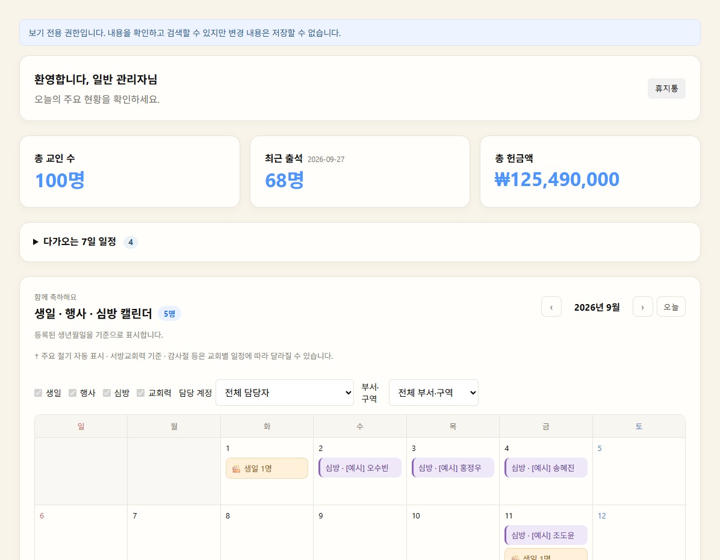Select the 월 Monday column header
This screenshot has width=720, height=560.
174,426
